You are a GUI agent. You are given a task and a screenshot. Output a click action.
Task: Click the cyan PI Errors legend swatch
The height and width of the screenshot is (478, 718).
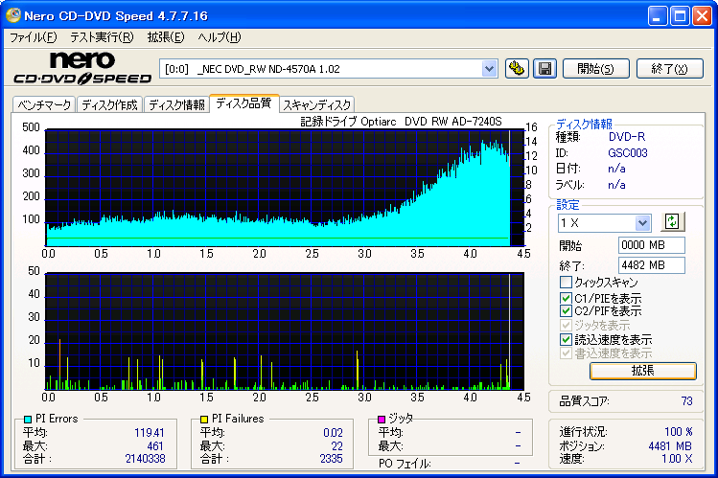(x=28, y=419)
